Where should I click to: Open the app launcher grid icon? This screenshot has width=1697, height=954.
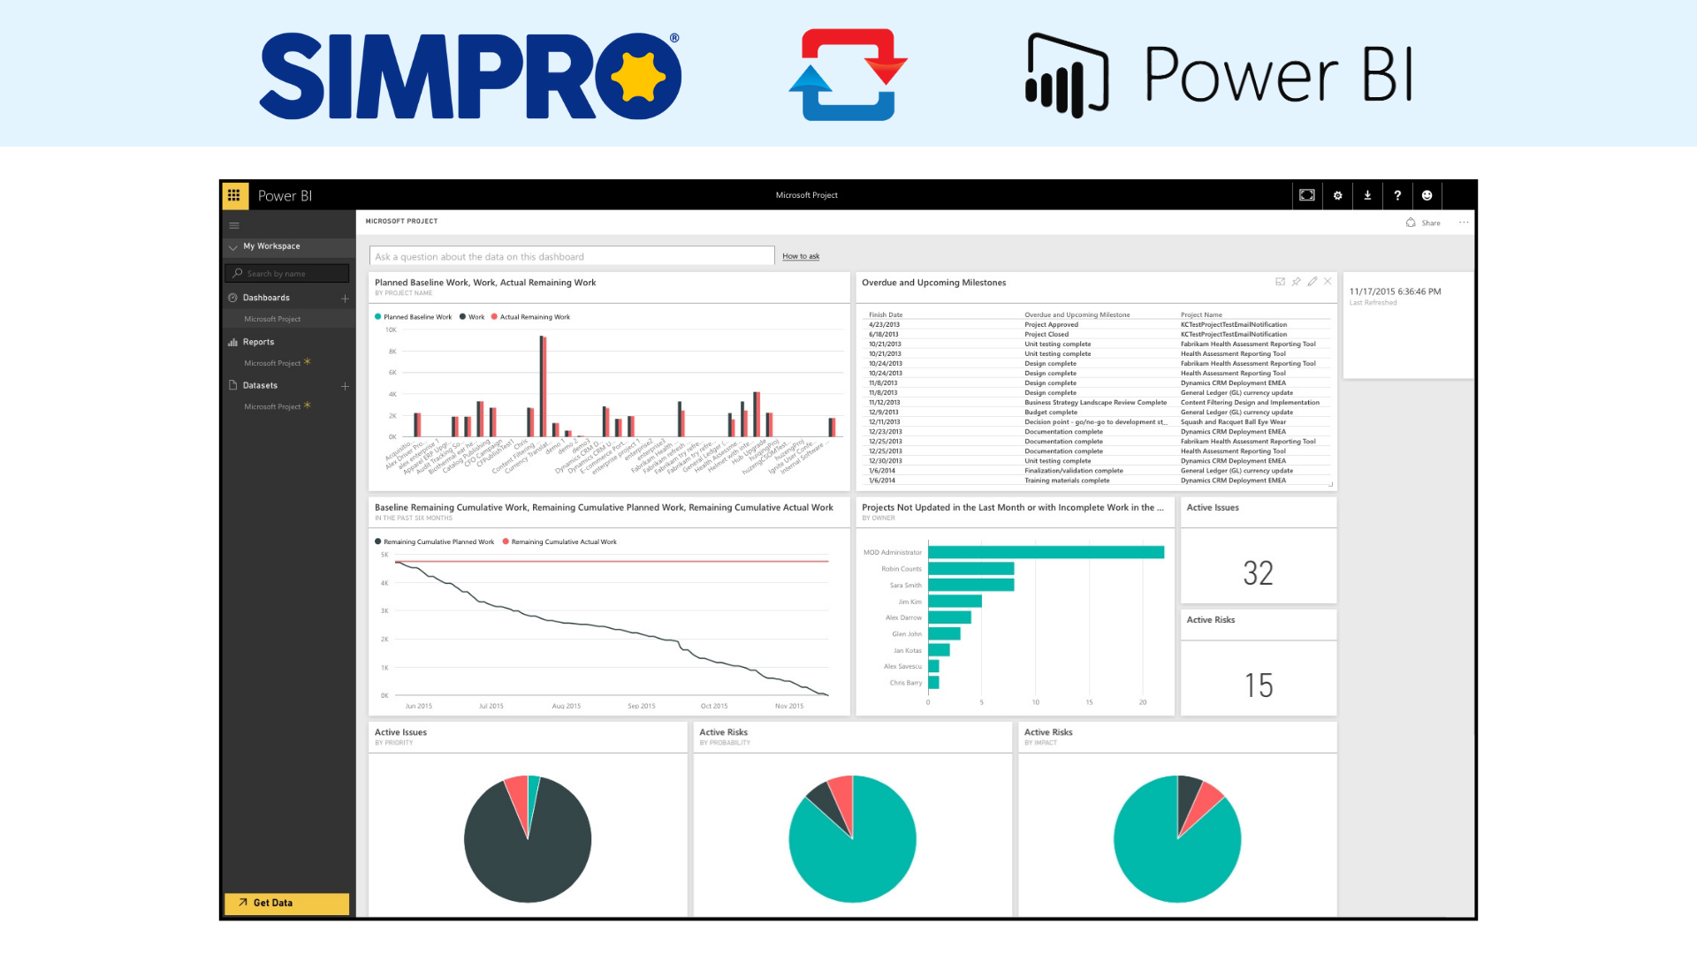click(234, 195)
